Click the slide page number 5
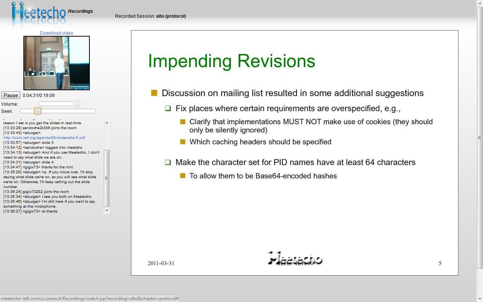 point(440,263)
